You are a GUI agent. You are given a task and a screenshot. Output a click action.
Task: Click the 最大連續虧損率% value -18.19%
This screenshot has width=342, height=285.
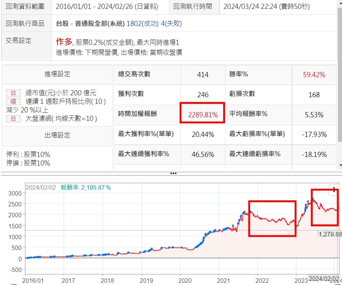[314, 154]
